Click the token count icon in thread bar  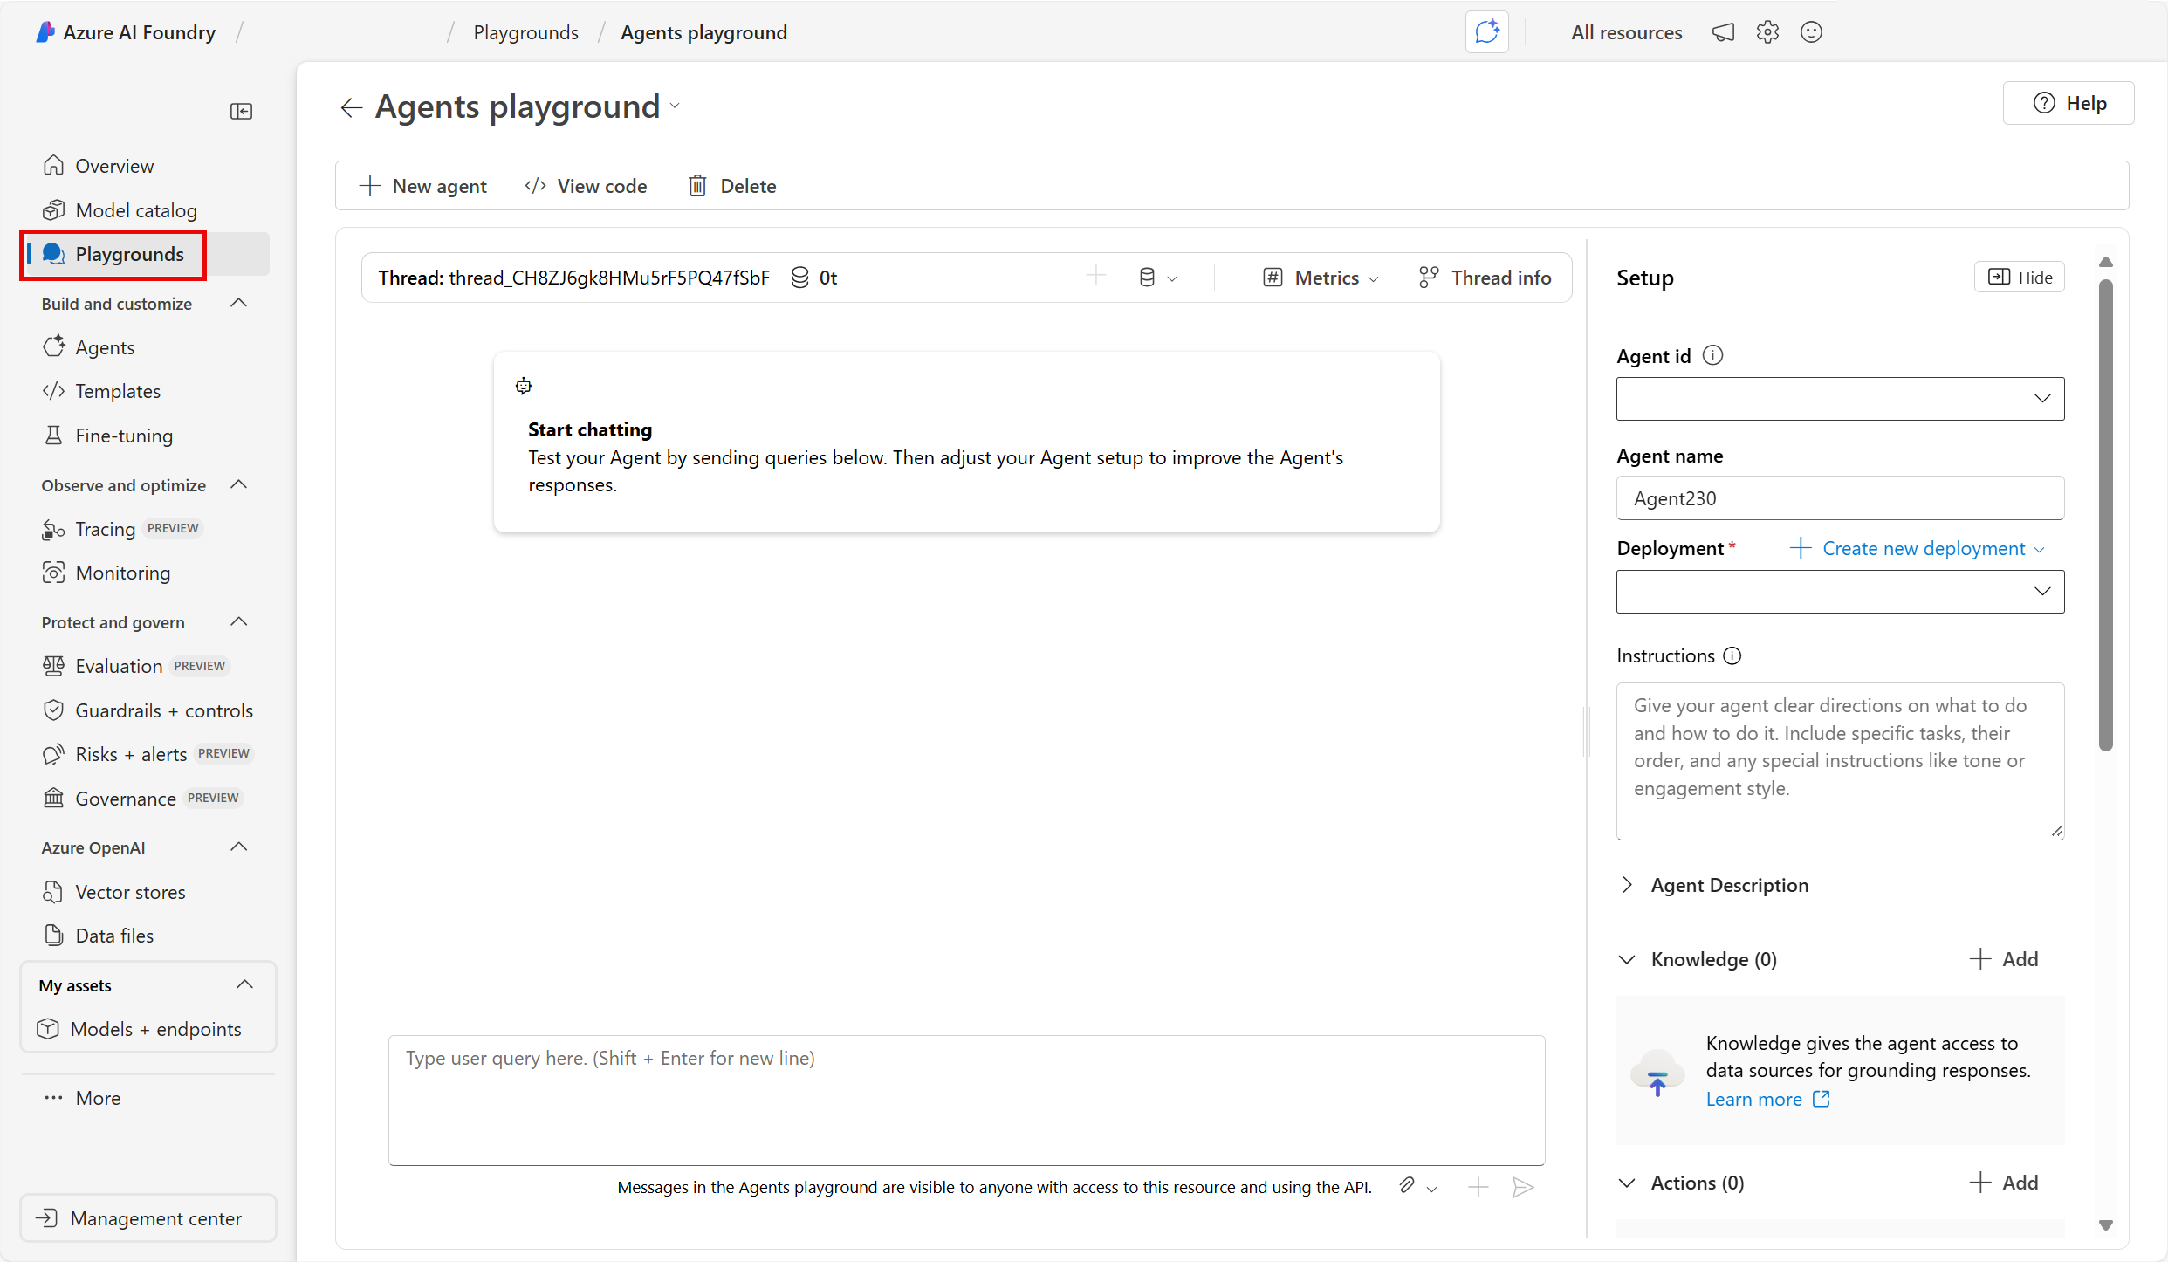tap(799, 278)
